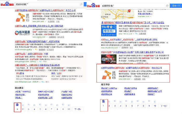Click 下一页 next button, left page
The width and height of the screenshot is (182, 114).
click(x=78, y=109)
